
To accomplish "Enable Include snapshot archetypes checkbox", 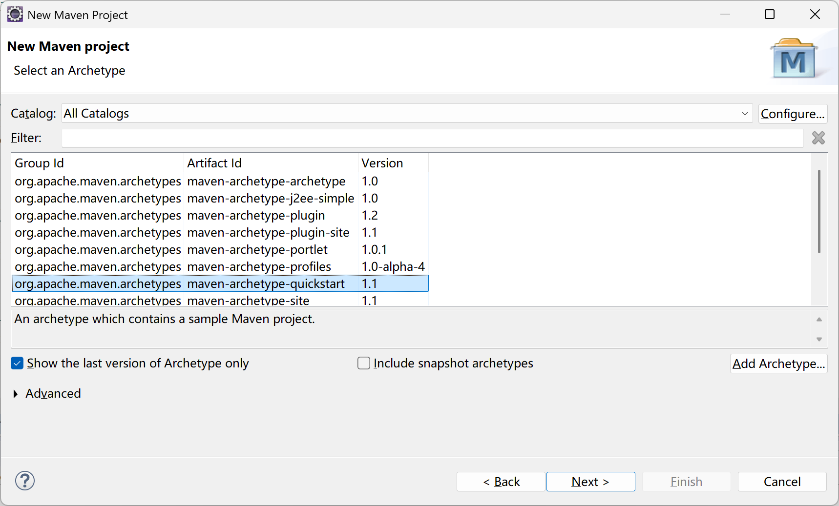I will click(x=364, y=363).
